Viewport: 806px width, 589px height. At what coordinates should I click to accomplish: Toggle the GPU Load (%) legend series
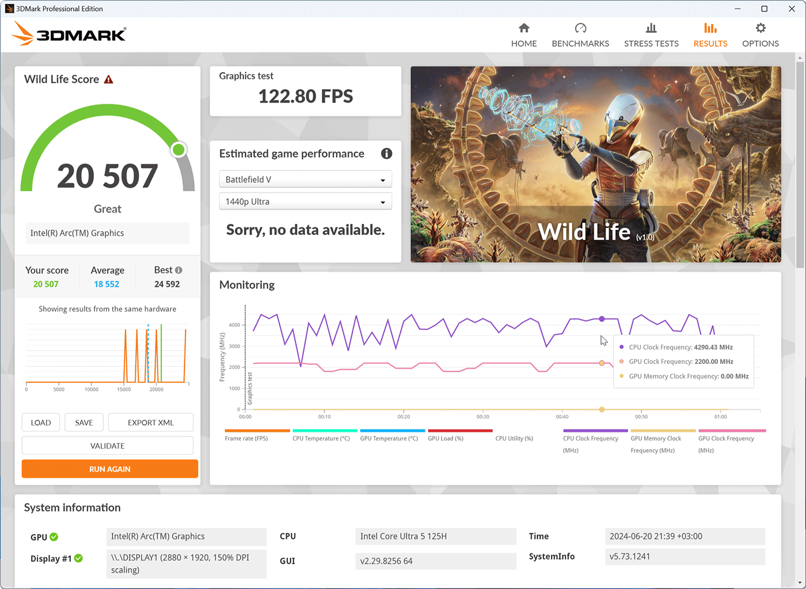pyautogui.click(x=460, y=435)
